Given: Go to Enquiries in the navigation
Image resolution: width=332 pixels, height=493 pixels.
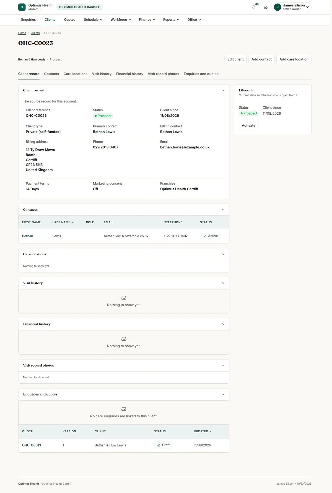Looking at the screenshot, I should 28,20.
